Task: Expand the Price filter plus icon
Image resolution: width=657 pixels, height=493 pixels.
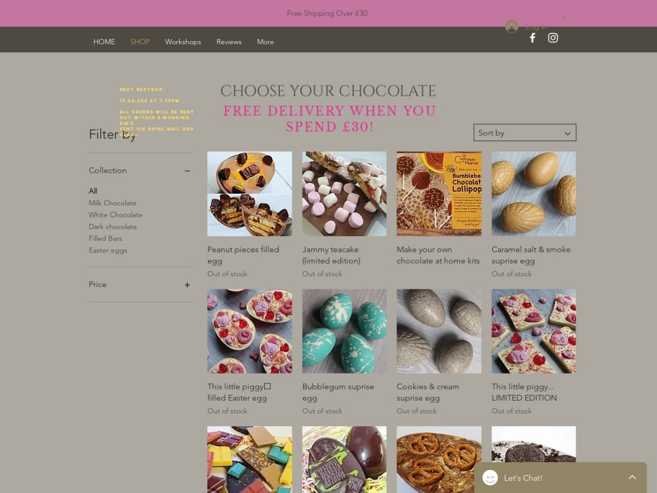Action: (187, 284)
